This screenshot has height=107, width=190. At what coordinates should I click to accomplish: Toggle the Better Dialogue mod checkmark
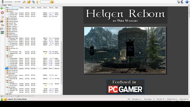point(9,89)
